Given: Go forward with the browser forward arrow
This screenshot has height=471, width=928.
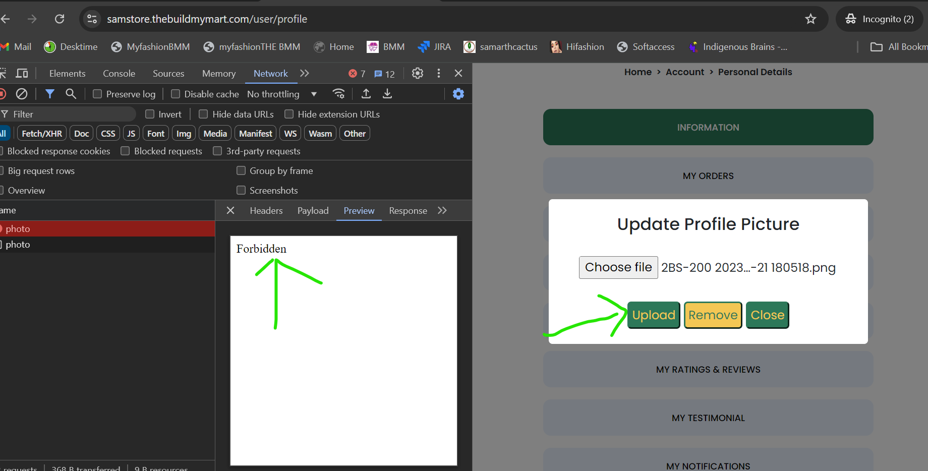Looking at the screenshot, I should coord(32,19).
